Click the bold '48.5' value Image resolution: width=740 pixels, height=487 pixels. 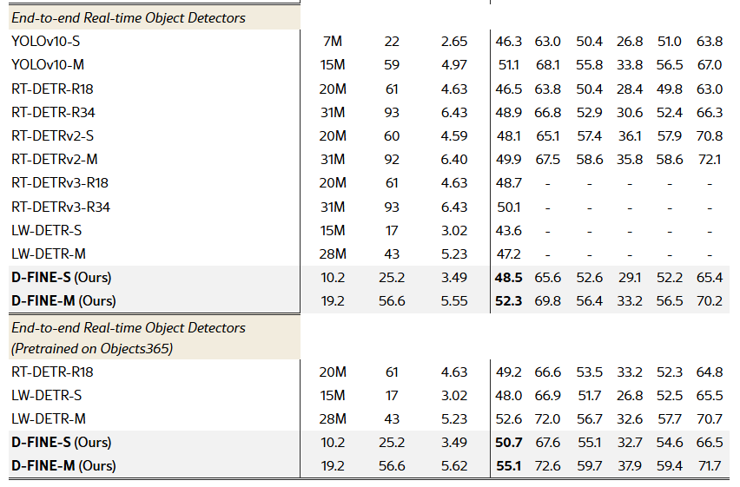point(508,278)
